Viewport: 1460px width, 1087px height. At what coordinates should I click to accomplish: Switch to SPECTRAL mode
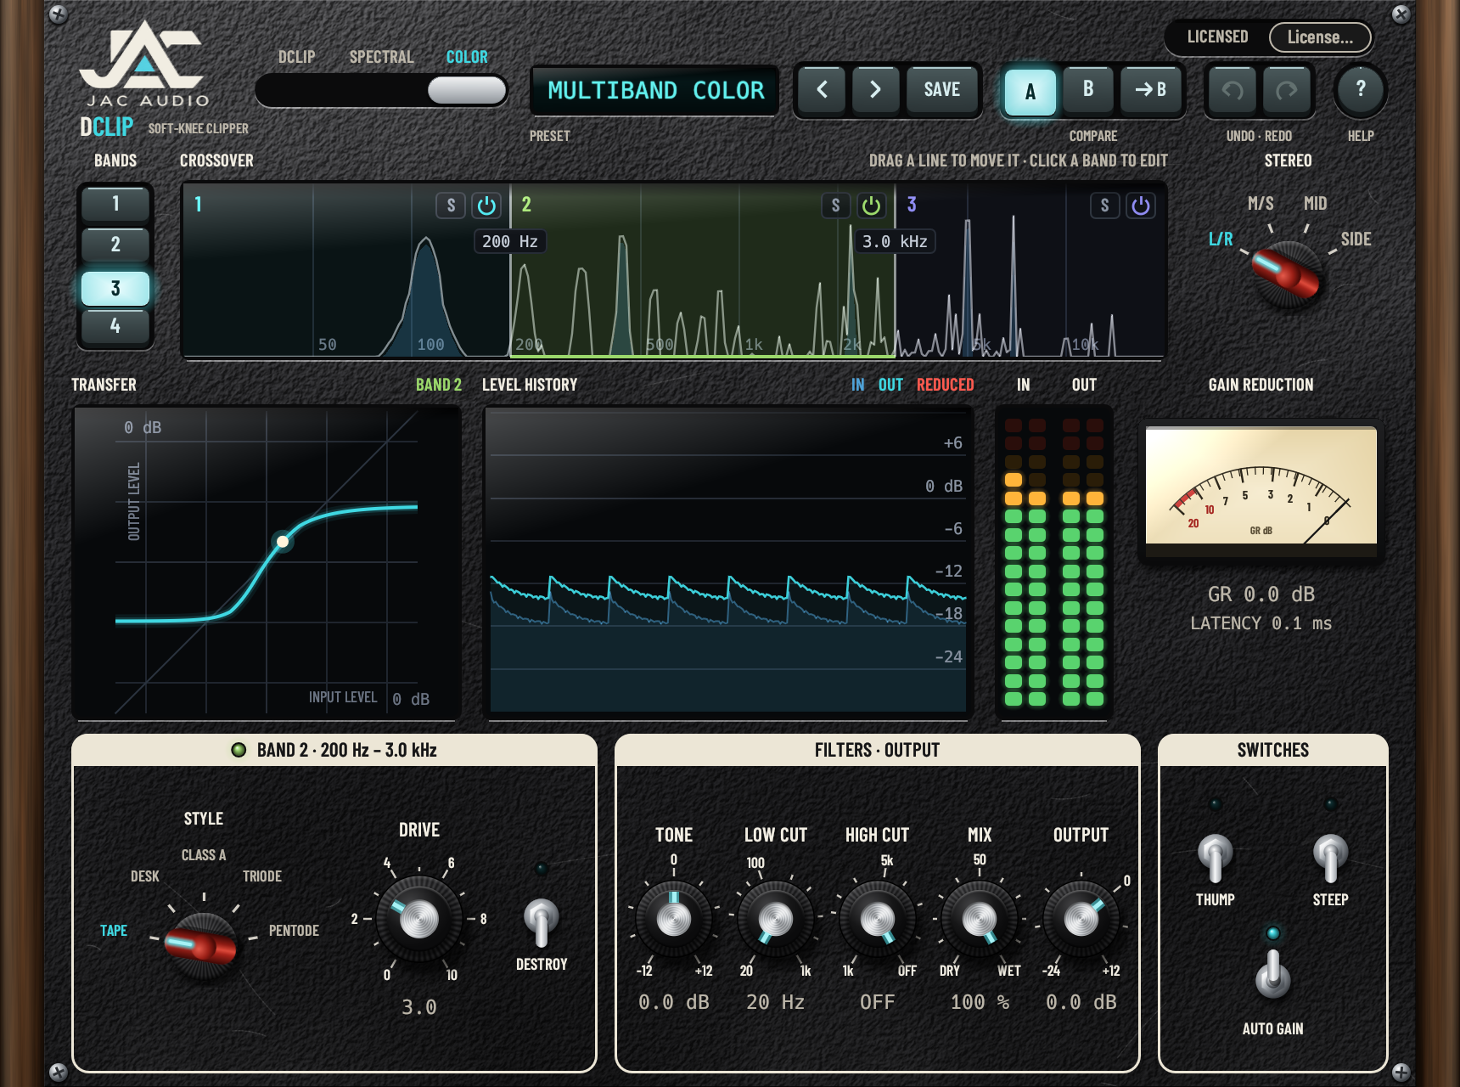point(381,57)
